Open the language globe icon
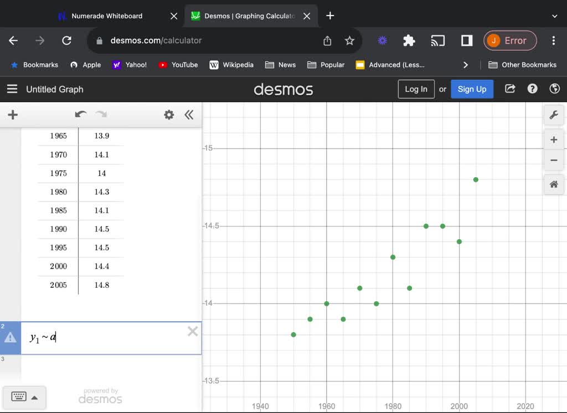The width and height of the screenshot is (567, 413). tap(554, 89)
